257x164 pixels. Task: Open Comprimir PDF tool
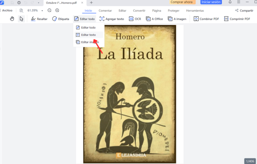coord(237,19)
